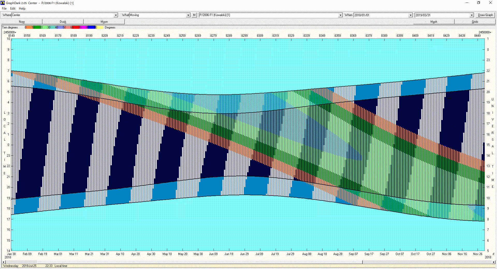This screenshot has width=497, height=269.
Task: Click the light green 20-degree legend swatch
Action: click(x=44, y=27)
